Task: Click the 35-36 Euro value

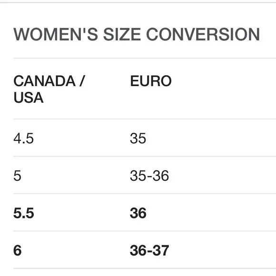Action: [149, 176]
